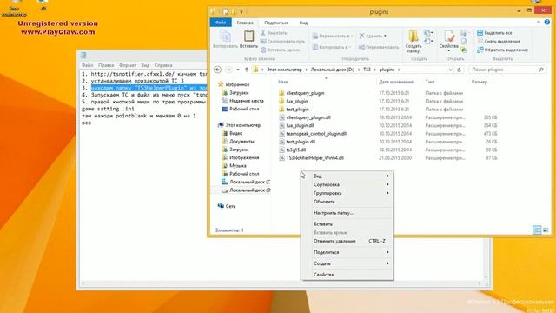Viewport: 556px width, 313px height.
Task: Switch to Поделиться ribbon tab
Action: (x=276, y=23)
